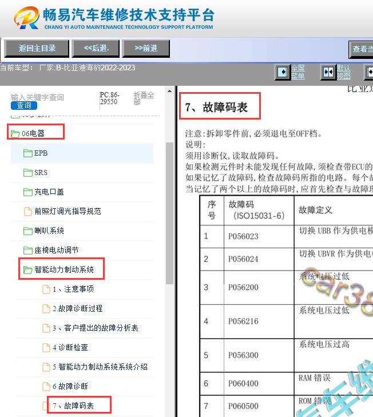Click the current vehicle model text 比亚迪海豹2022-2023

coord(98,68)
